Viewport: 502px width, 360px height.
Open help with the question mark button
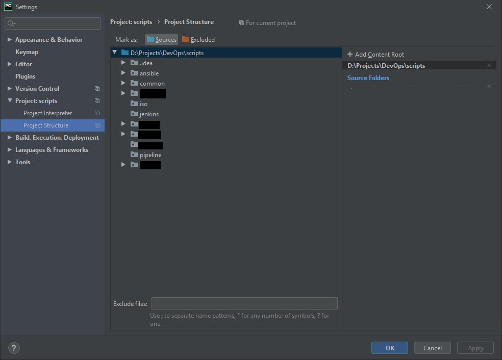click(14, 348)
